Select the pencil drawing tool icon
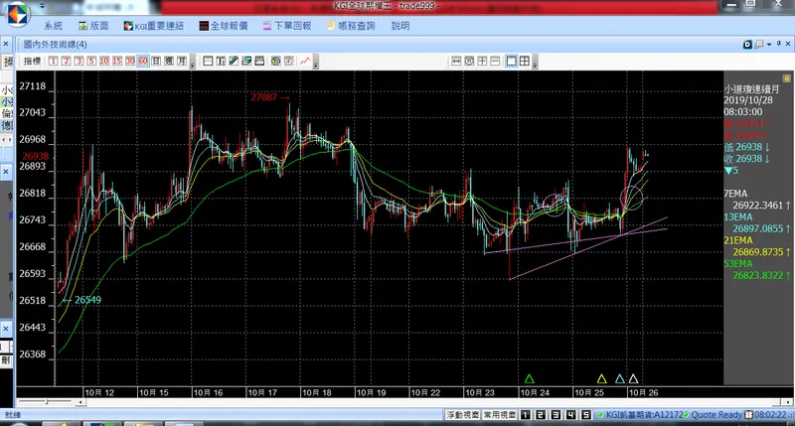Screen dimensions: 795x426 tap(234, 62)
